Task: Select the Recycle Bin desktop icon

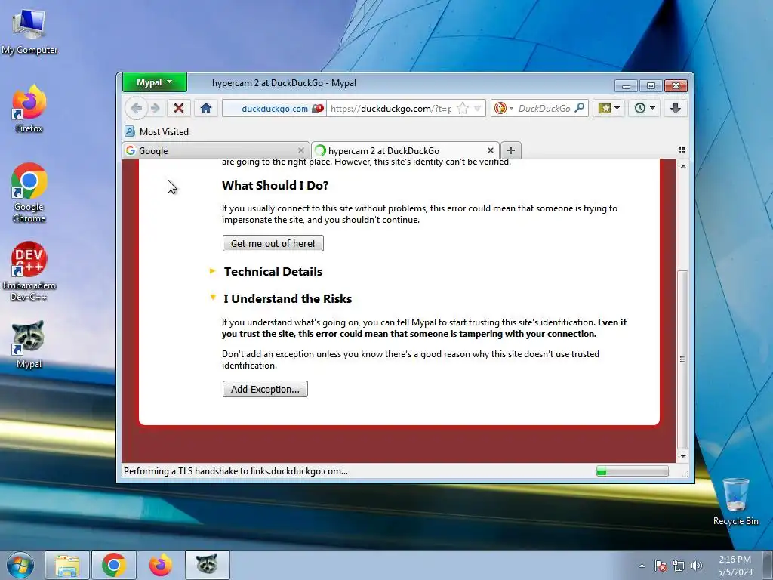Action: point(735,501)
